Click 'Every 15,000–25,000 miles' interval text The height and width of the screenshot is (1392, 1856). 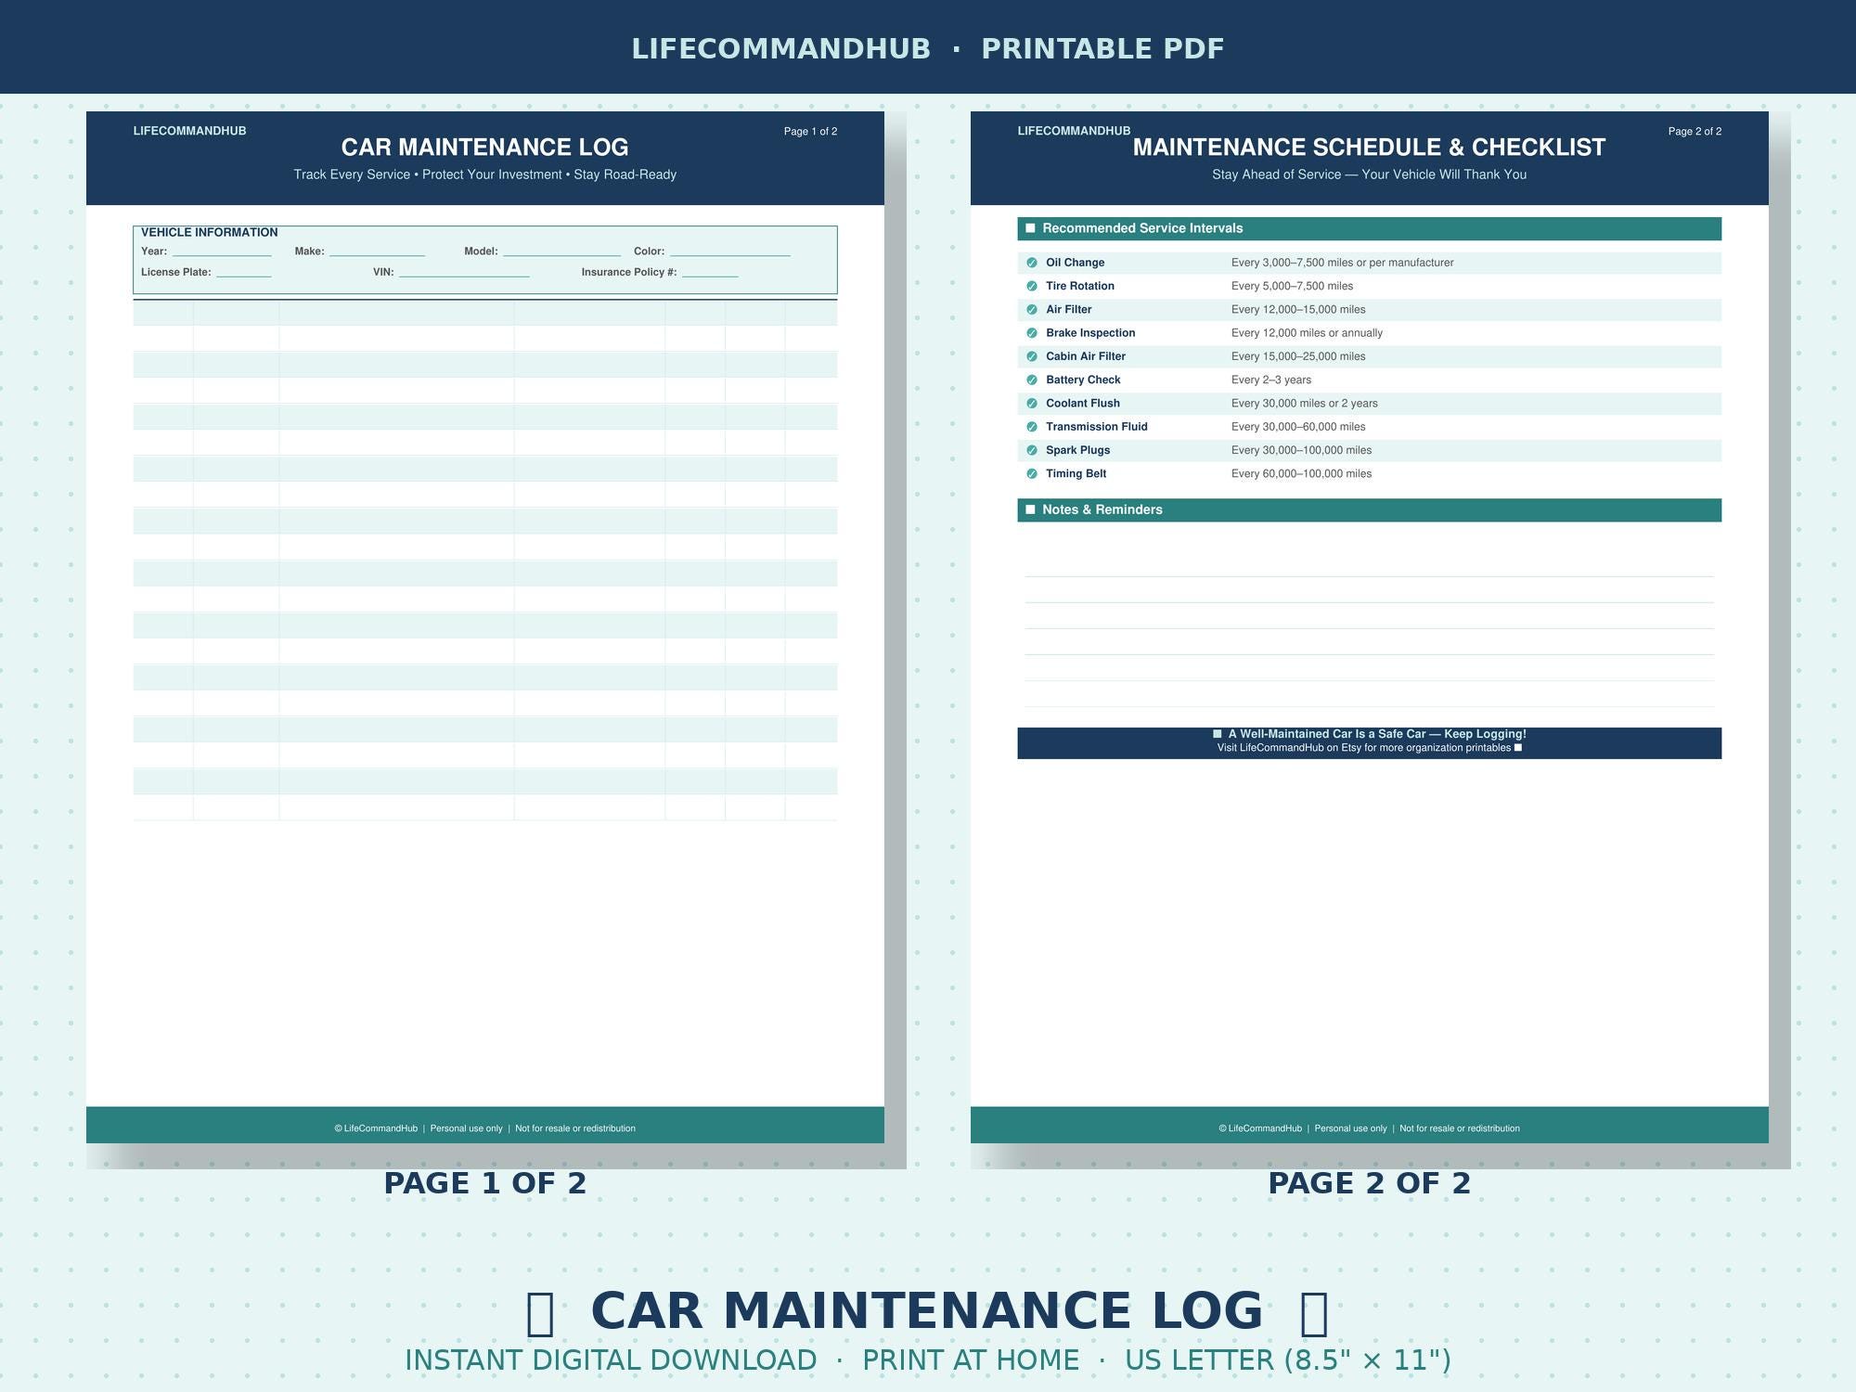click(x=1298, y=356)
